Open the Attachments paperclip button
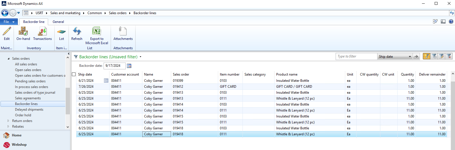Image resolution: width=455 pixels, height=150 pixels. (x=123, y=34)
